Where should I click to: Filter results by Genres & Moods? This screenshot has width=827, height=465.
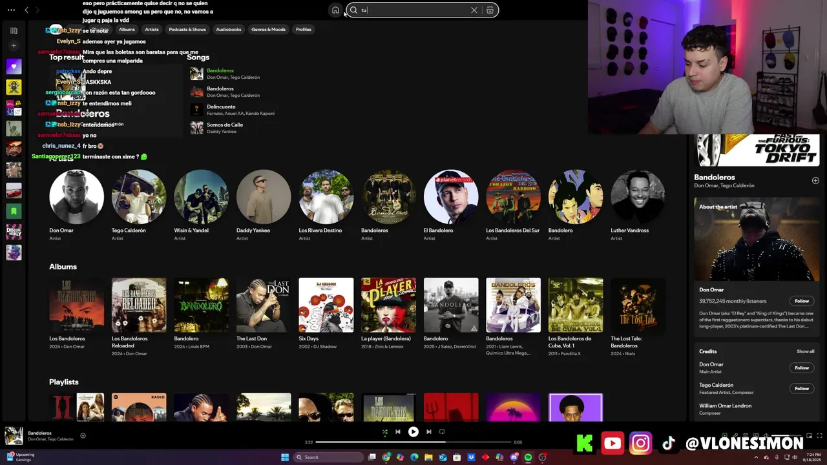(x=268, y=30)
